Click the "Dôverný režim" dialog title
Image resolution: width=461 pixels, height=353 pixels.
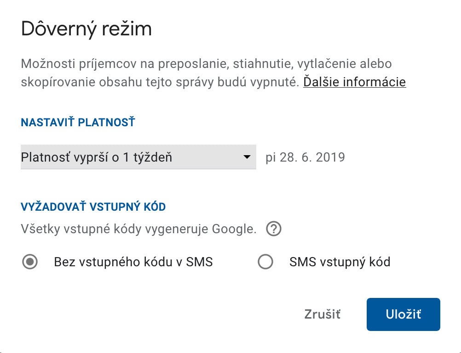click(86, 29)
